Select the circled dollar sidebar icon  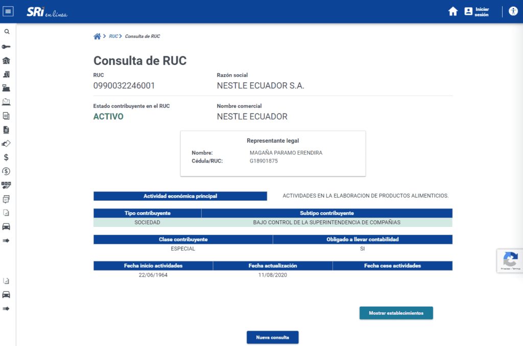click(x=6, y=171)
